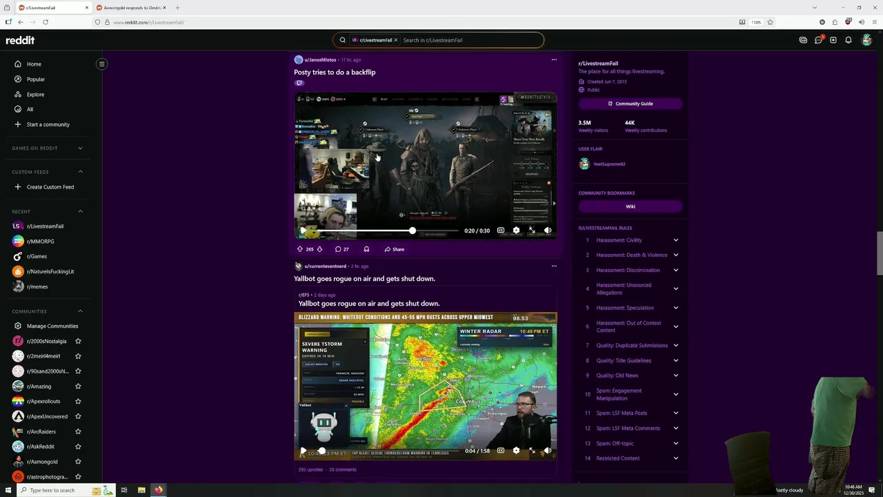This screenshot has height=497, width=883.
Task: Collapse the Custom Feeds section
Action: (x=48, y=172)
